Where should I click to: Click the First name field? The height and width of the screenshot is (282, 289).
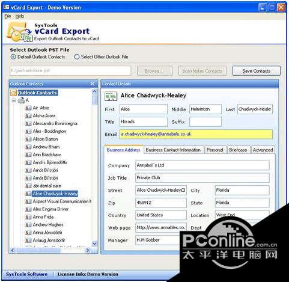(x=144, y=109)
